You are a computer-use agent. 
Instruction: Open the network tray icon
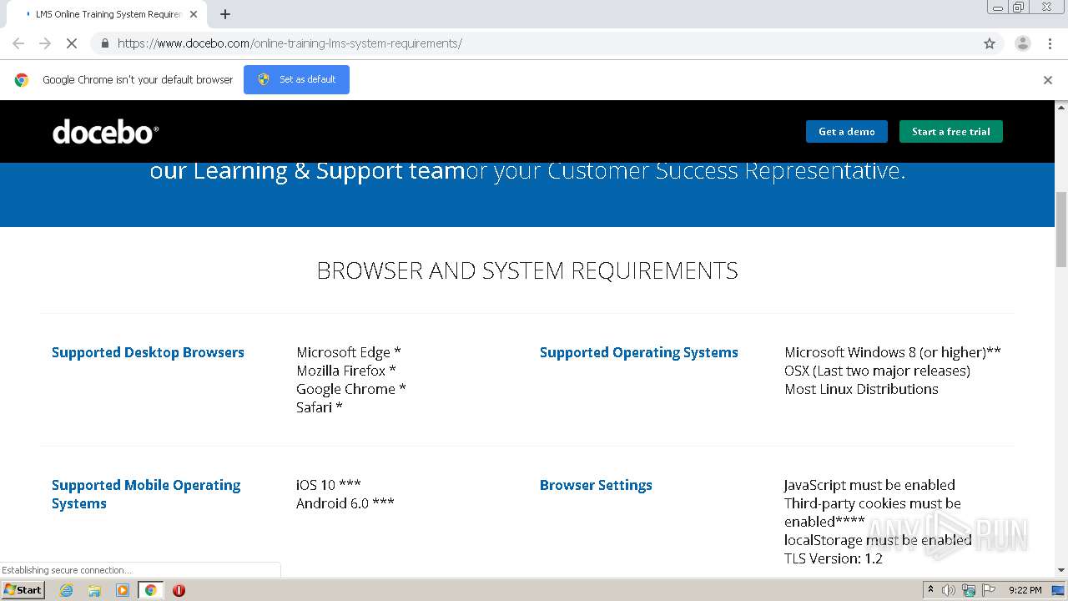[969, 590]
